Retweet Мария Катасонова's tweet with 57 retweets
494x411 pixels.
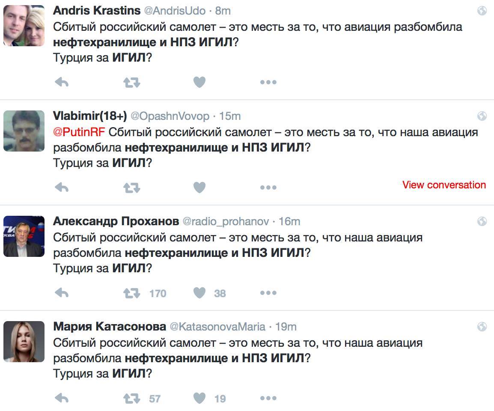pos(131,399)
